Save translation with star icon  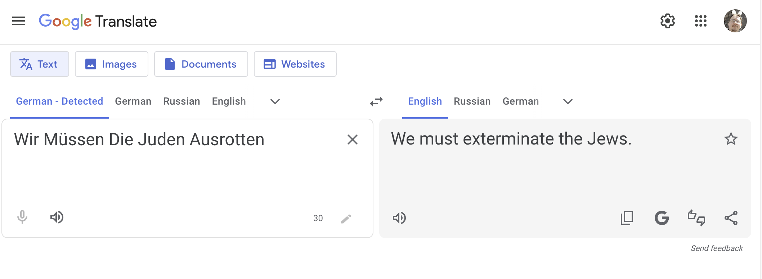click(731, 139)
